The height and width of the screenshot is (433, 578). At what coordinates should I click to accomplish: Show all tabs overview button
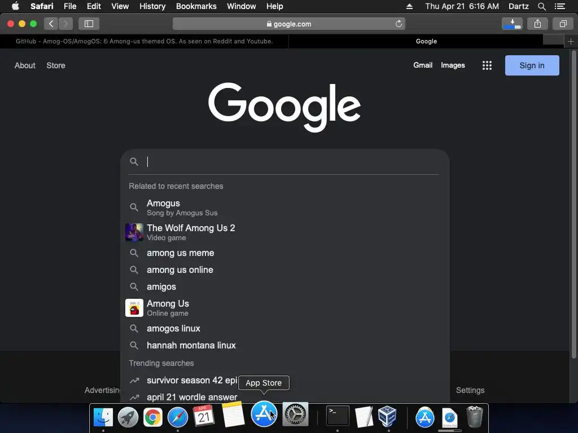click(563, 24)
